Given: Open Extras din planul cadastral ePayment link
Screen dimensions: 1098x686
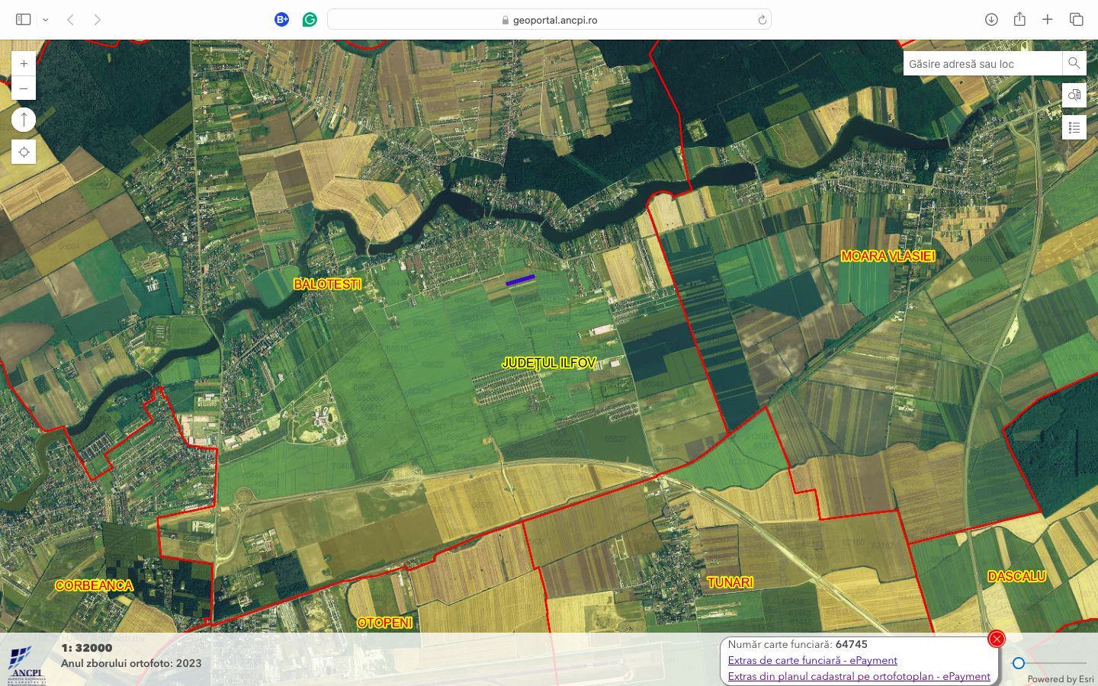Looking at the screenshot, I should (x=859, y=676).
